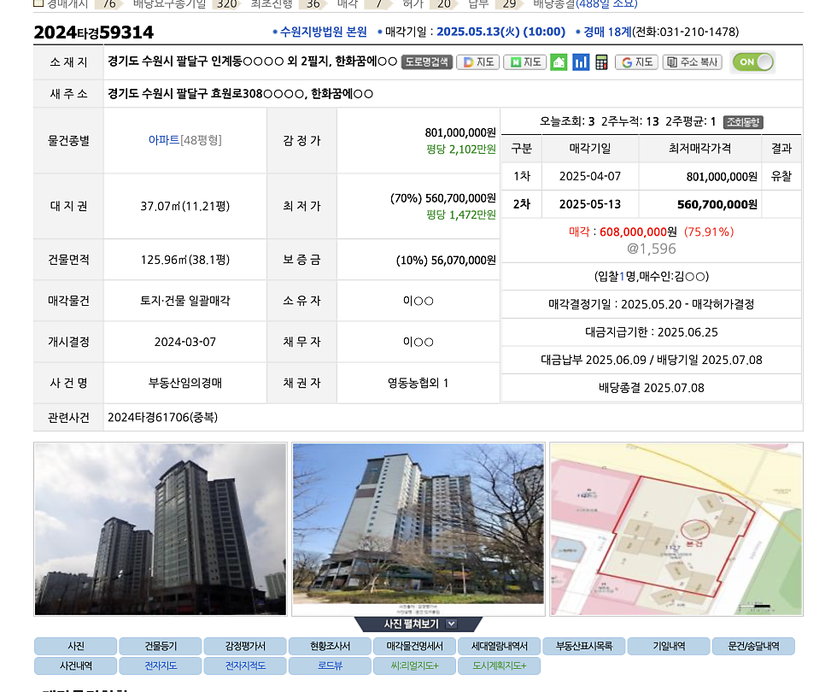Open the first apartment building photo
825x692 pixels.
[x=161, y=529]
